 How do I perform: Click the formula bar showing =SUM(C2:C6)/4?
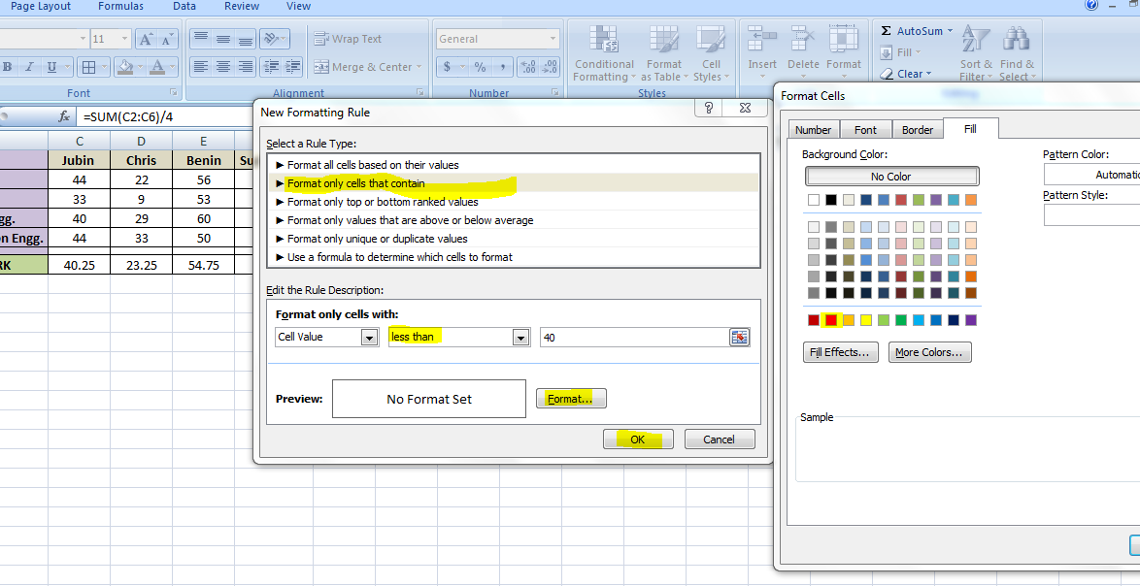point(163,116)
